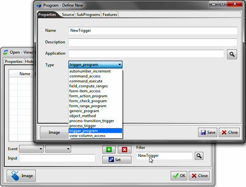246x187 pixels.
Task: Click the green plus add button
Action: pos(109,150)
